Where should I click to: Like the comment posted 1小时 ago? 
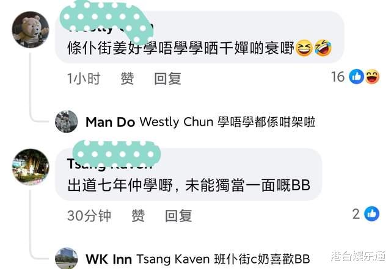coord(127,79)
